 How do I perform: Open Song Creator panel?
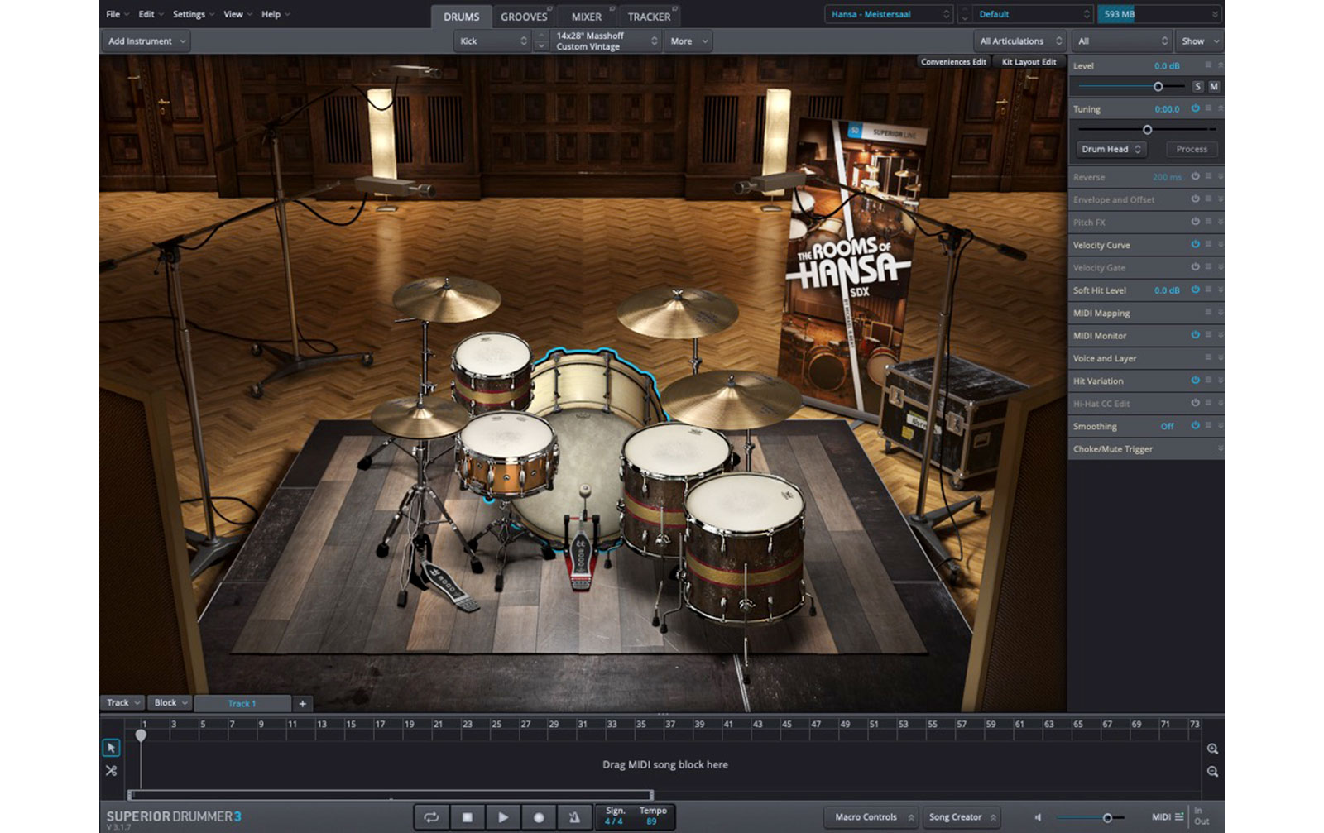(x=962, y=817)
